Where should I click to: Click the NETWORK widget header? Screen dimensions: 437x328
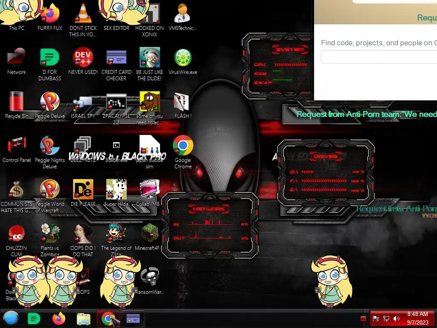pyautogui.click(x=209, y=208)
